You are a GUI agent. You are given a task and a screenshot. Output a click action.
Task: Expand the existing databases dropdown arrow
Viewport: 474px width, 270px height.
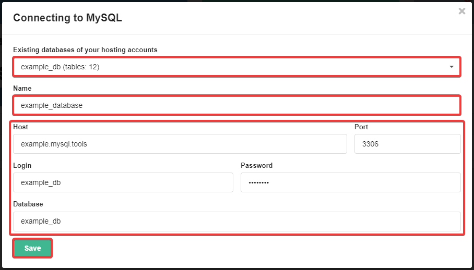coord(451,67)
